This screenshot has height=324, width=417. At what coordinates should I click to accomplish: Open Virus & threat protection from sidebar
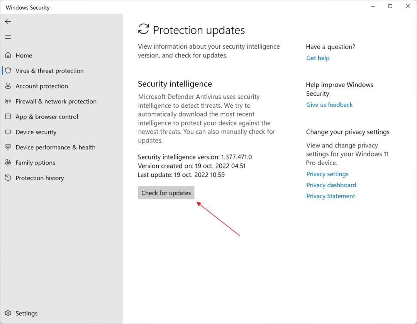pyautogui.click(x=49, y=71)
